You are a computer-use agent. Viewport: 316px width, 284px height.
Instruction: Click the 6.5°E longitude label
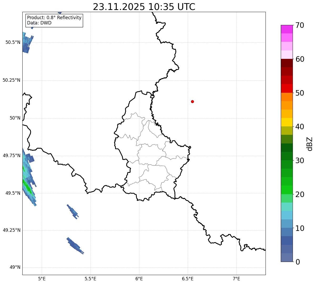188,278
